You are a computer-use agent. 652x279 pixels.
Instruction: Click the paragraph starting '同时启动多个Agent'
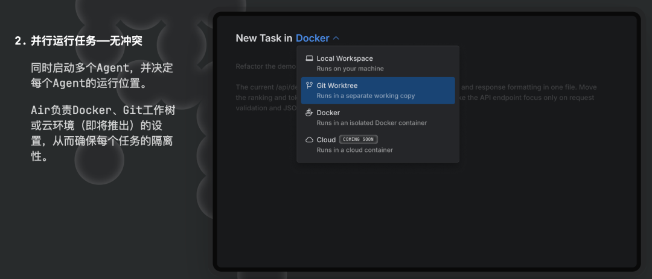tap(102, 75)
